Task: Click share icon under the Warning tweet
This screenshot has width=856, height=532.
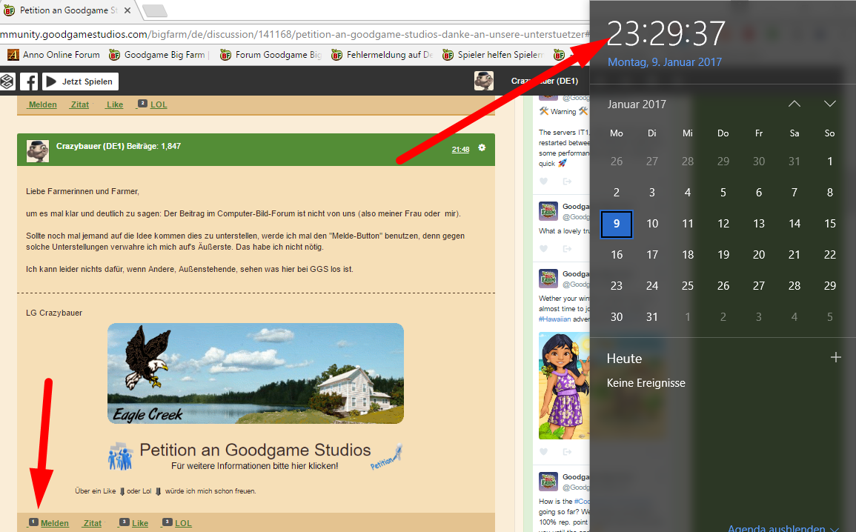Action: 567,181
